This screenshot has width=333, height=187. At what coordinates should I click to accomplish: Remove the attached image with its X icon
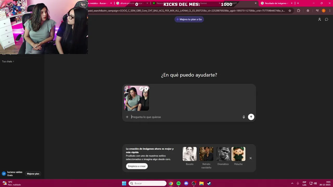click(x=146, y=89)
